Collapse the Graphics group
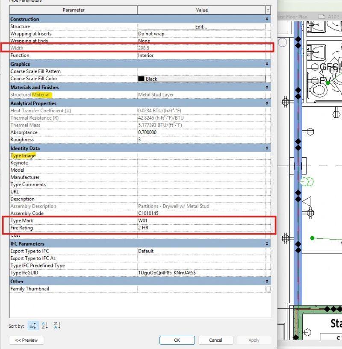Image resolution: width=342 pixels, height=349 pixels. click(x=267, y=64)
